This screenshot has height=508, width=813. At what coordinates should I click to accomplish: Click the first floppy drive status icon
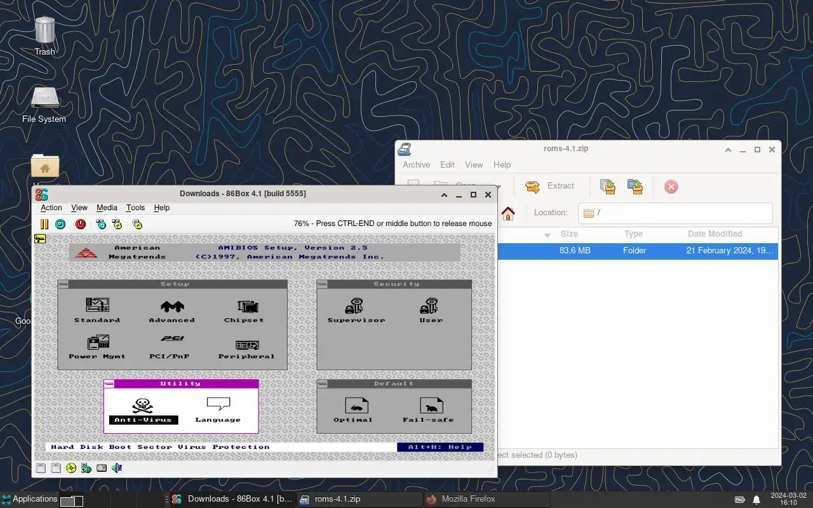(x=41, y=468)
